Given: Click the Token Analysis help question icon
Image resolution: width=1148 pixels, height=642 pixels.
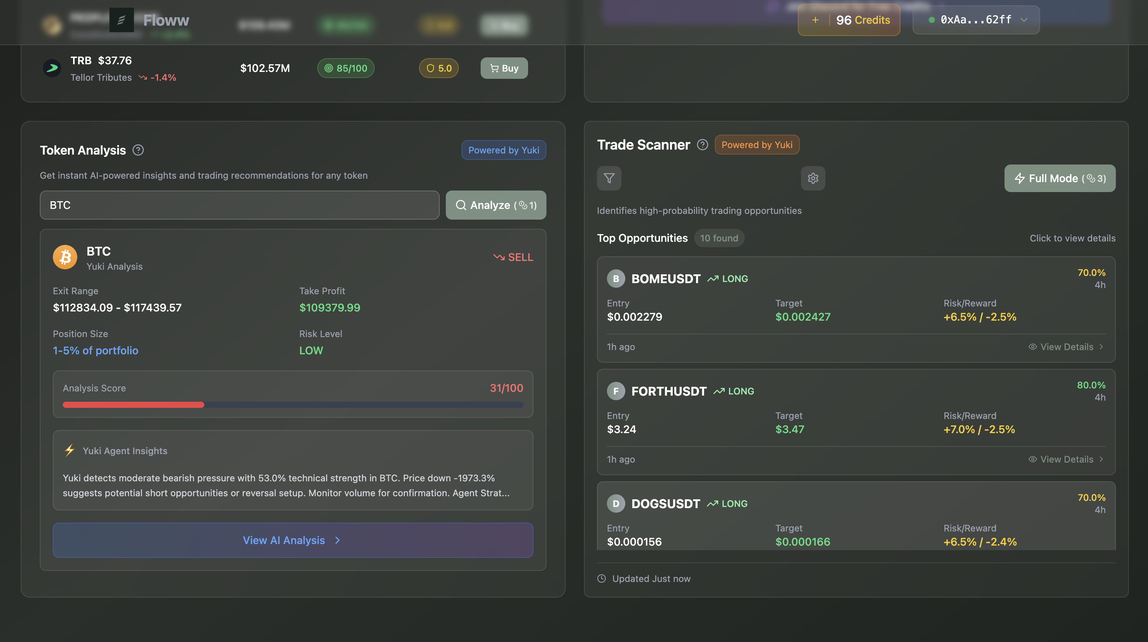Looking at the screenshot, I should click(x=138, y=150).
